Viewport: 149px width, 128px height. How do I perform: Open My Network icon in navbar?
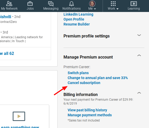pos(9,4)
